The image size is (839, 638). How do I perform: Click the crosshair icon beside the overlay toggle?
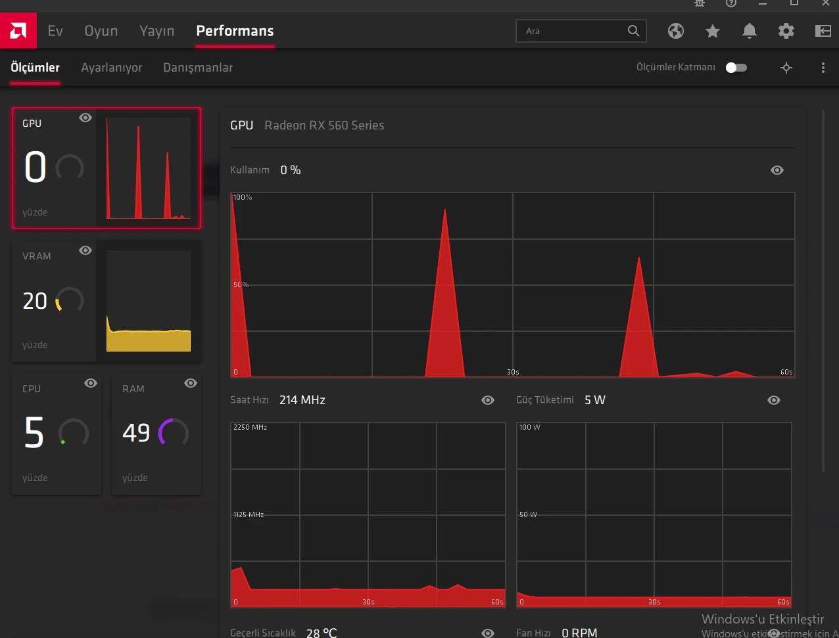click(x=786, y=68)
